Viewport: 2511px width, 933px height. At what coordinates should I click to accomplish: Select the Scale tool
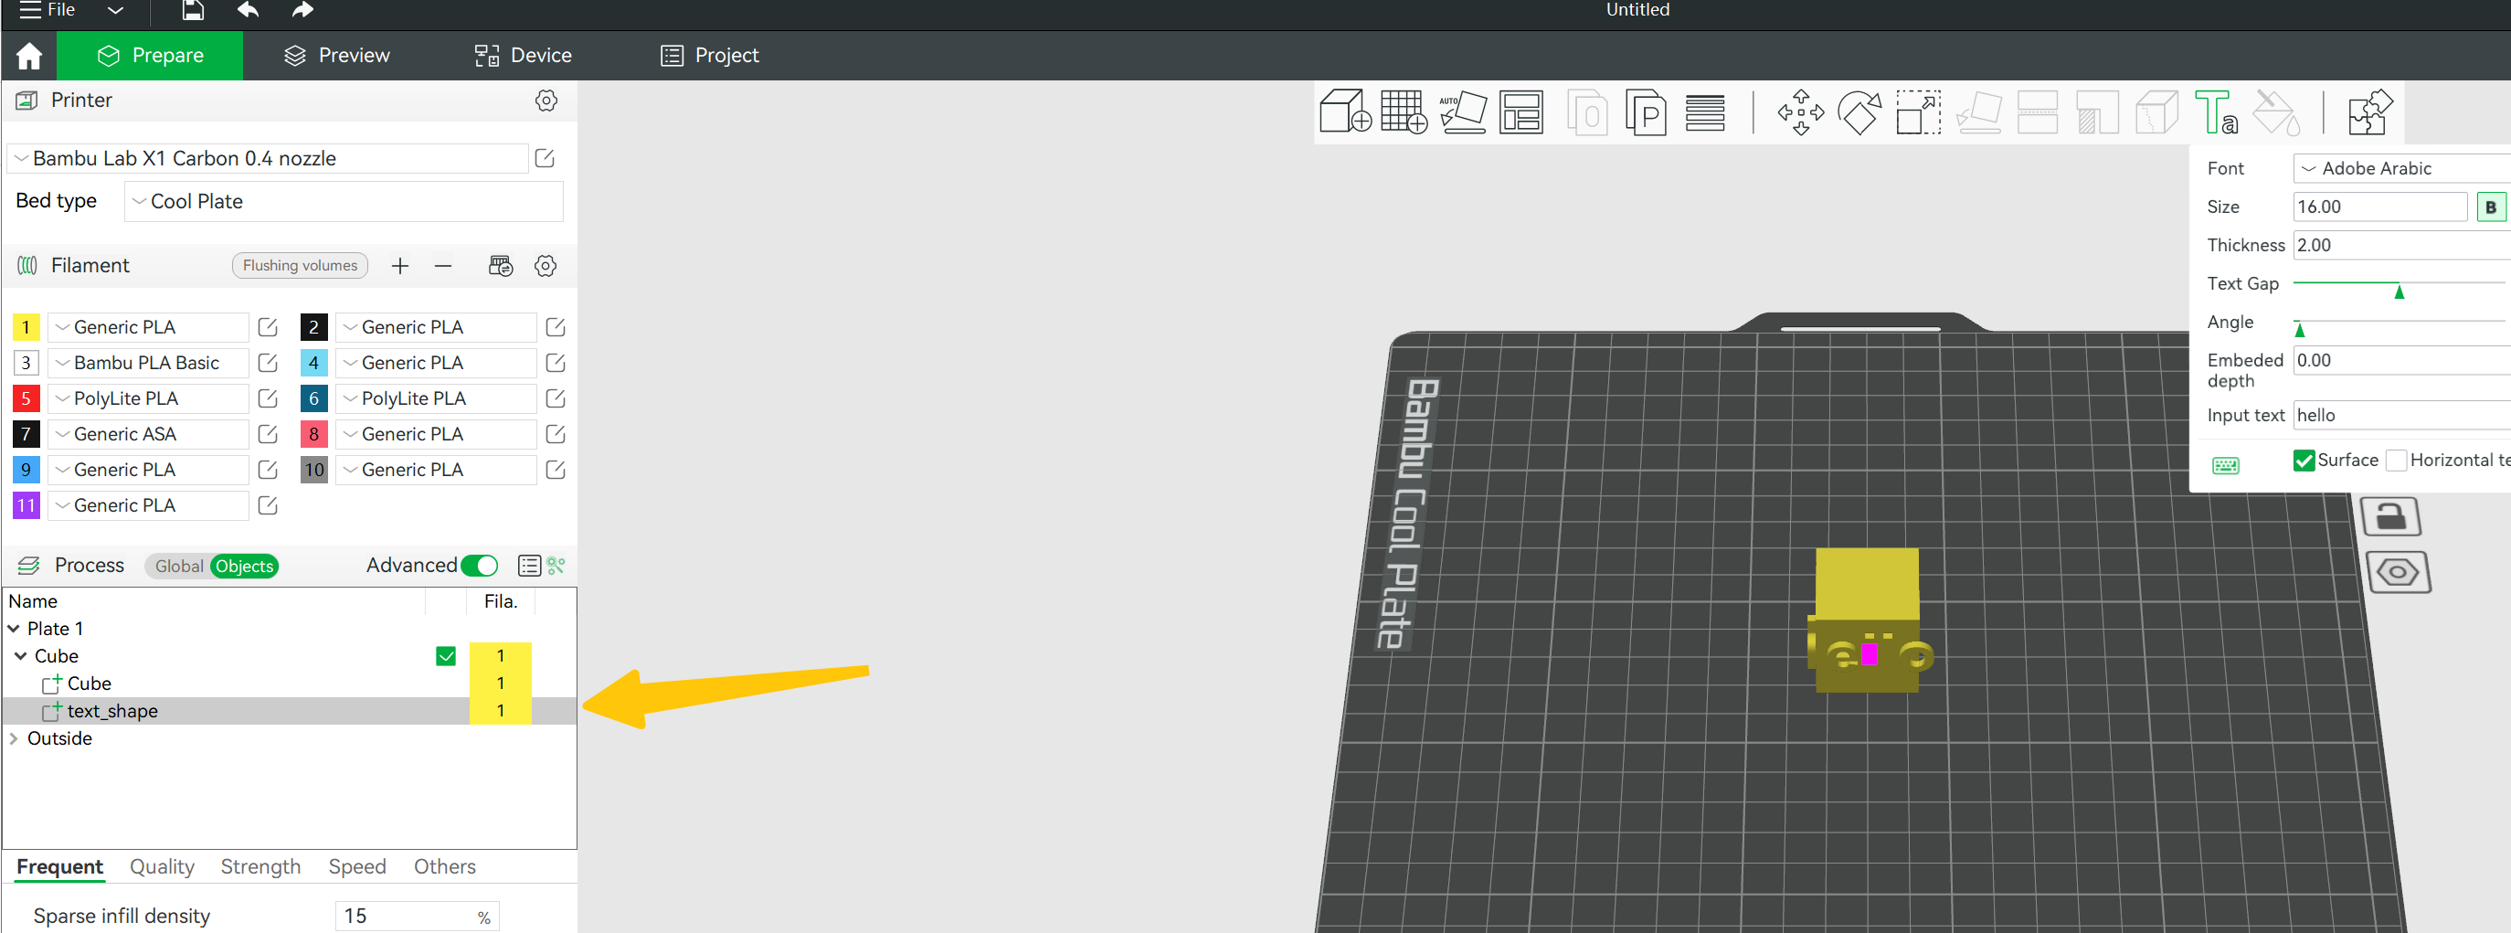[1917, 112]
